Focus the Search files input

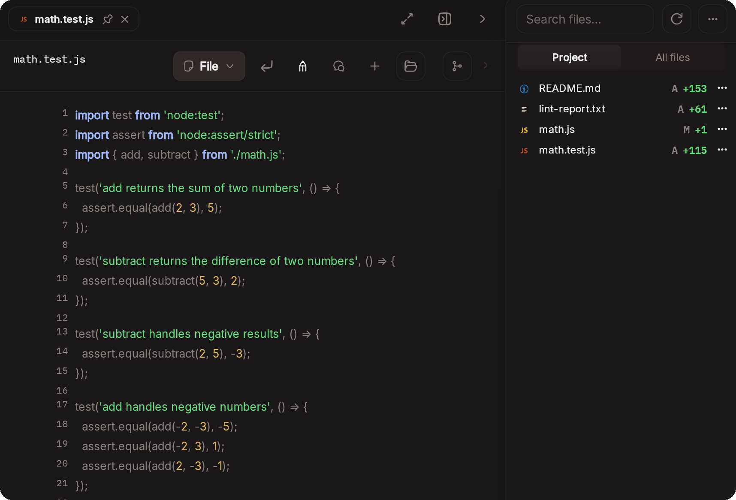coord(585,19)
